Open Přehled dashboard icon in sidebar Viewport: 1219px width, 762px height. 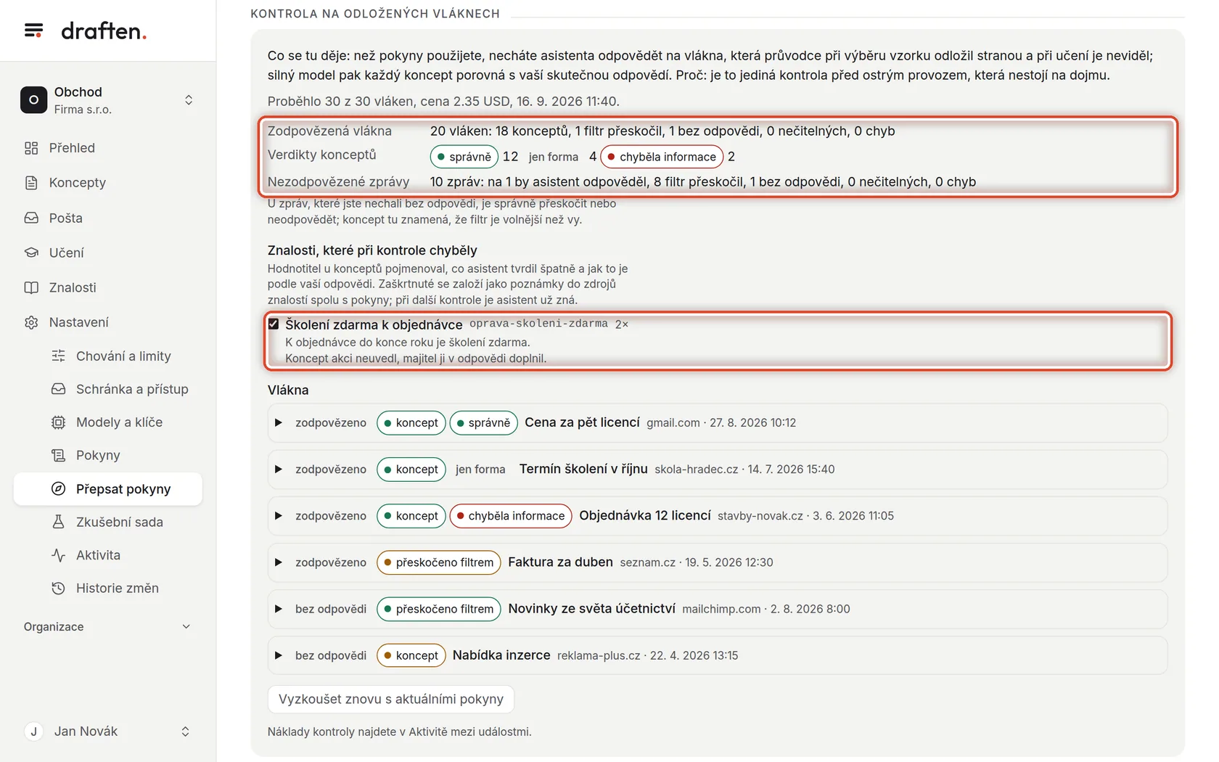pyautogui.click(x=31, y=148)
